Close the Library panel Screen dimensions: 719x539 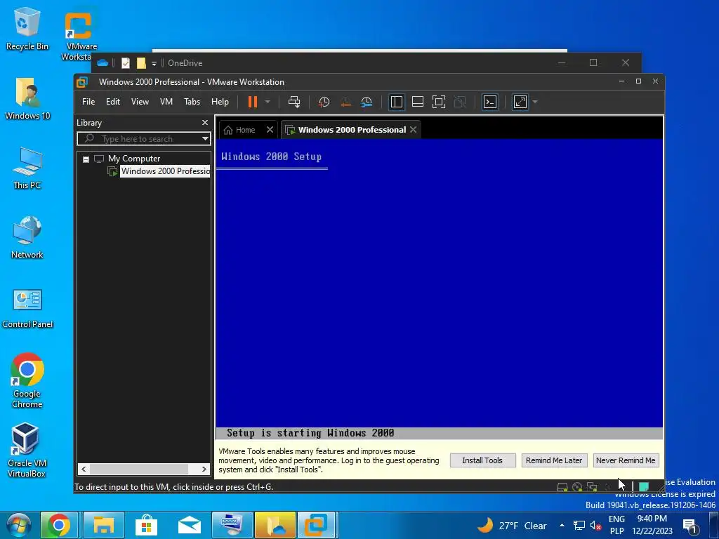[x=205, y=123]
